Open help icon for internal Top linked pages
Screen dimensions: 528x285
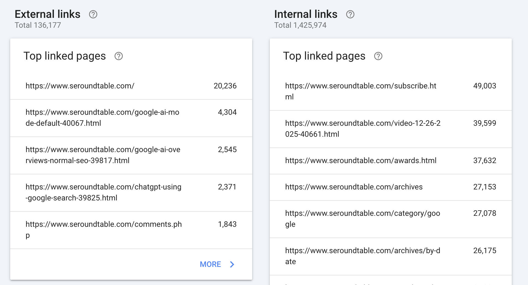[378, 56]
